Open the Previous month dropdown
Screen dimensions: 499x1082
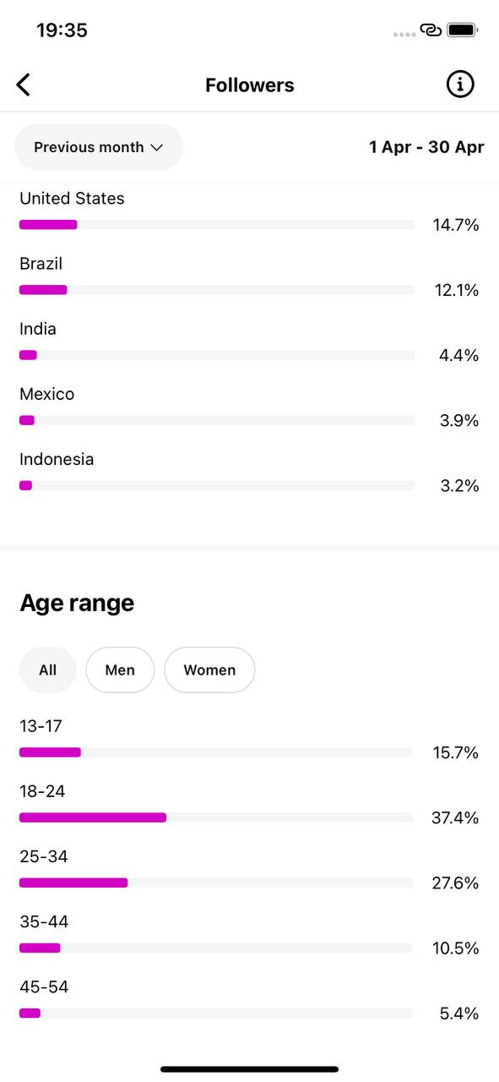(x=99, y=147)
